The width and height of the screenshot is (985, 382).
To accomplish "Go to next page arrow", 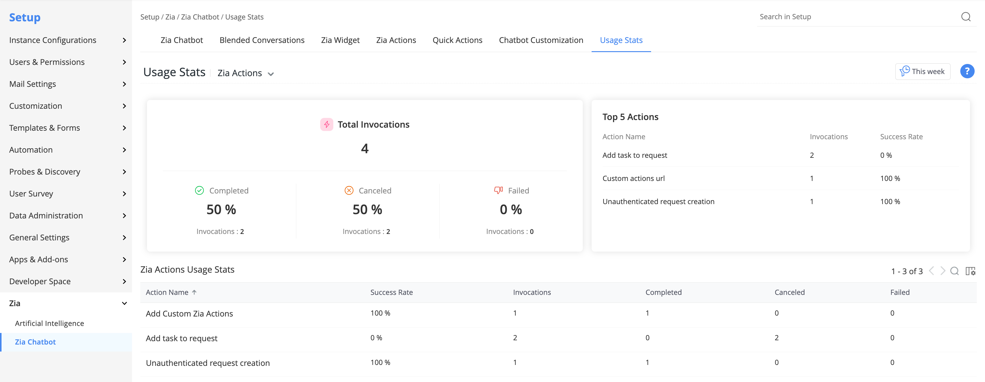I will 943,271.
